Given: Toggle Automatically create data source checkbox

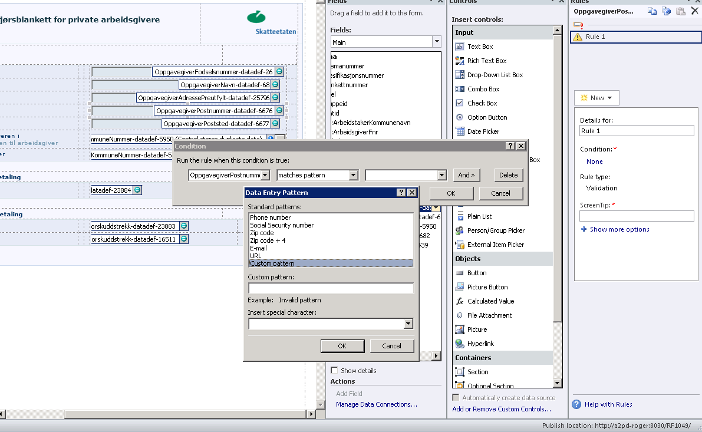Looking at the screenshot, I should [x=456, y=398].
